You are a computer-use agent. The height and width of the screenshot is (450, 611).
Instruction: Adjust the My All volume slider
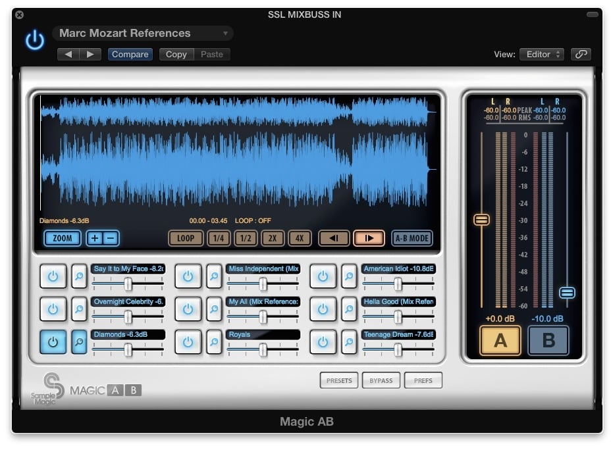263,317
